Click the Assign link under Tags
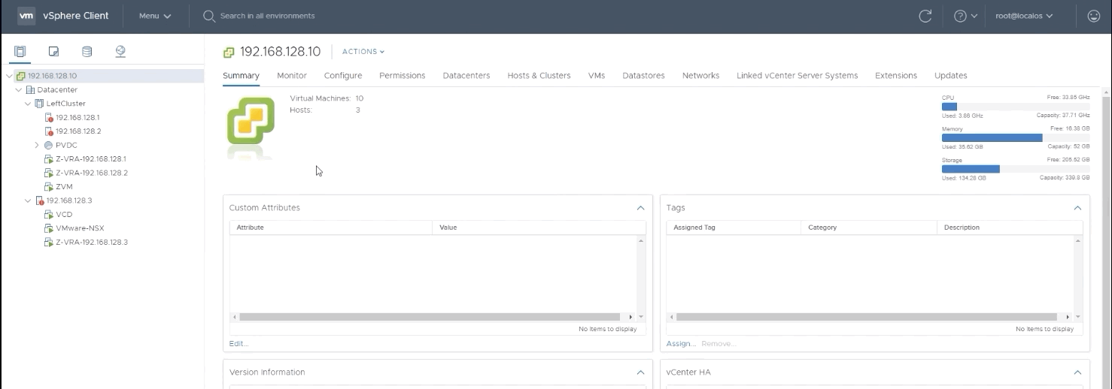The height and width of the screenshot is (389, 1112). 681,343
